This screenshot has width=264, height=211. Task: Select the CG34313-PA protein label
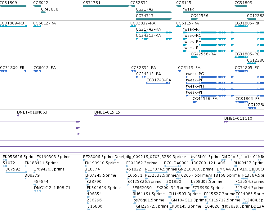tap(149, 74)
